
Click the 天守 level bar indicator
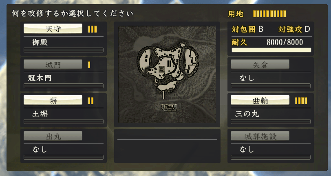pyautogui.click(x=92, y=29)
